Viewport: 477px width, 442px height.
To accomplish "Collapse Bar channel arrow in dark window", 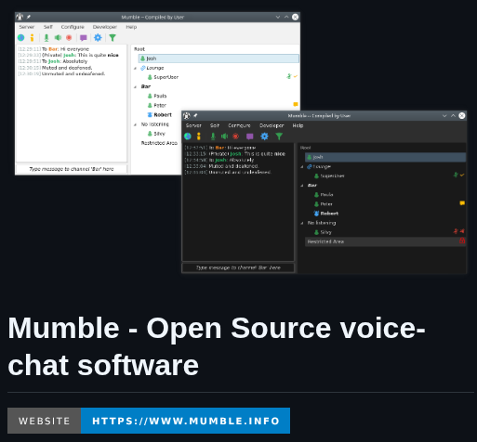I will (x=302, y=186).
